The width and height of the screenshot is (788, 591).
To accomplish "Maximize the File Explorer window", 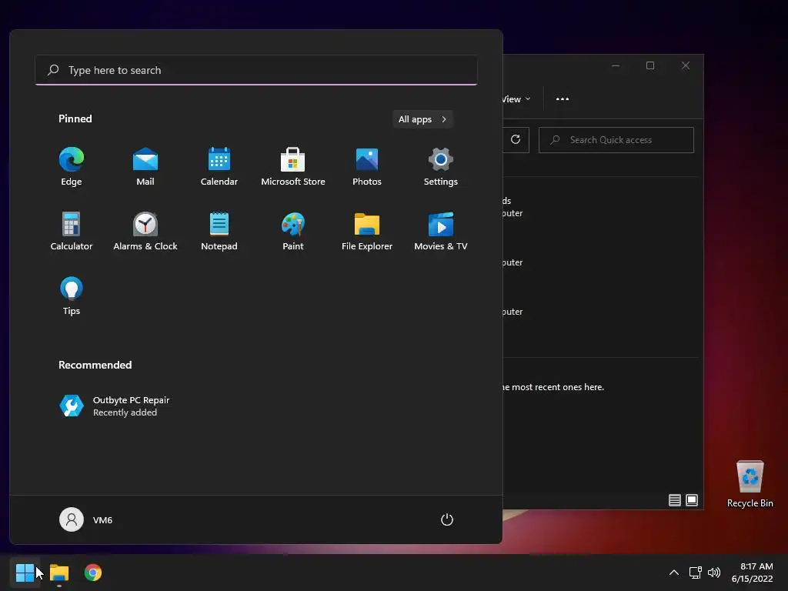I will coord(650,65).
